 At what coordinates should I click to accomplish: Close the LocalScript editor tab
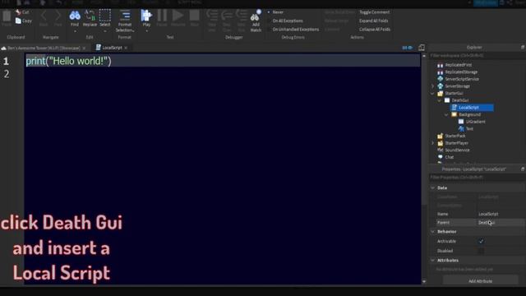[126, 48]
